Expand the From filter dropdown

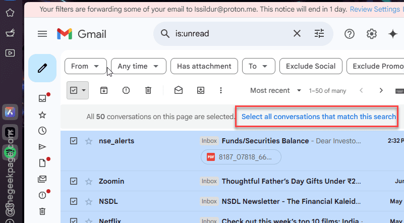pyautogui.click(x=86, y=66)
